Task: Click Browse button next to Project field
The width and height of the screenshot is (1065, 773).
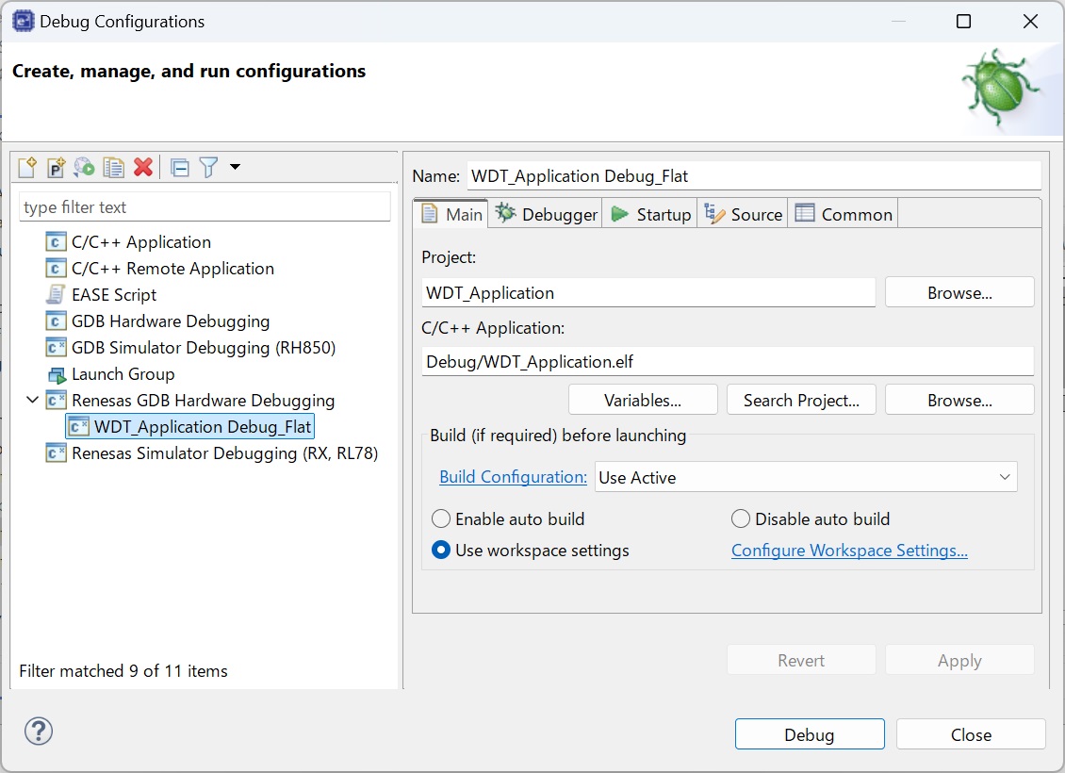Action: tap(959, 293)
